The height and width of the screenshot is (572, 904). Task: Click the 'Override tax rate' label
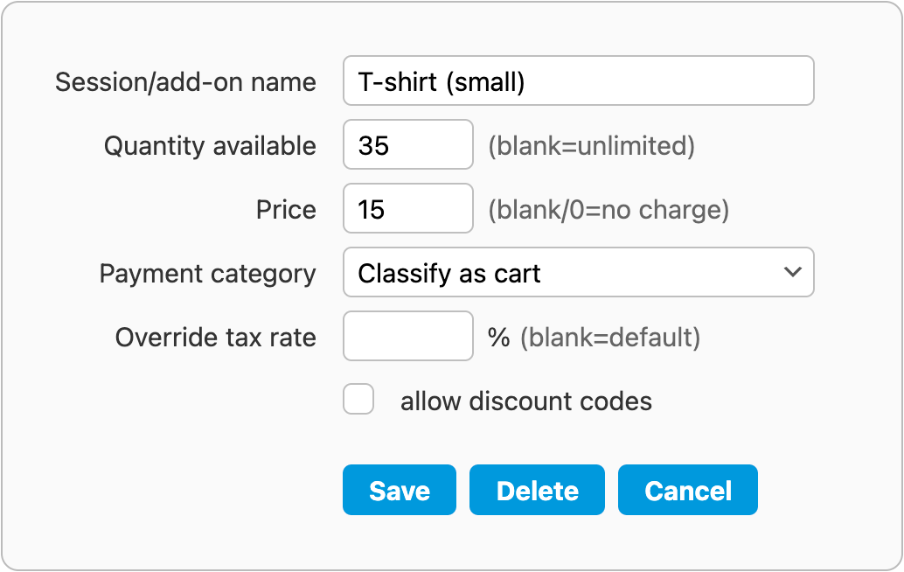(x=215, y=338)
